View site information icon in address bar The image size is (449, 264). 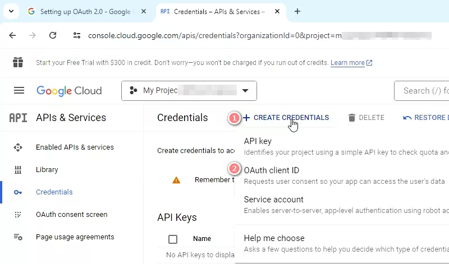(77, 35)
